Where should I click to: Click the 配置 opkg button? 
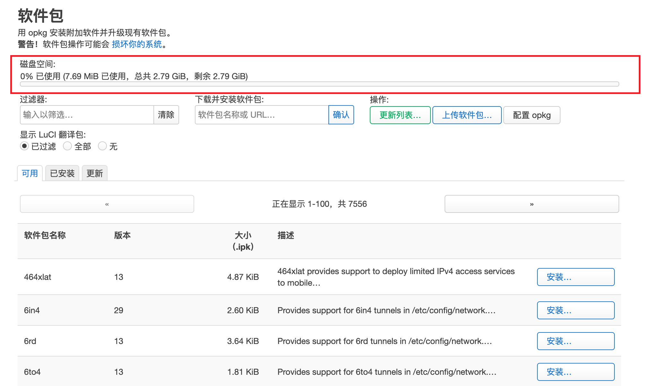532,115
